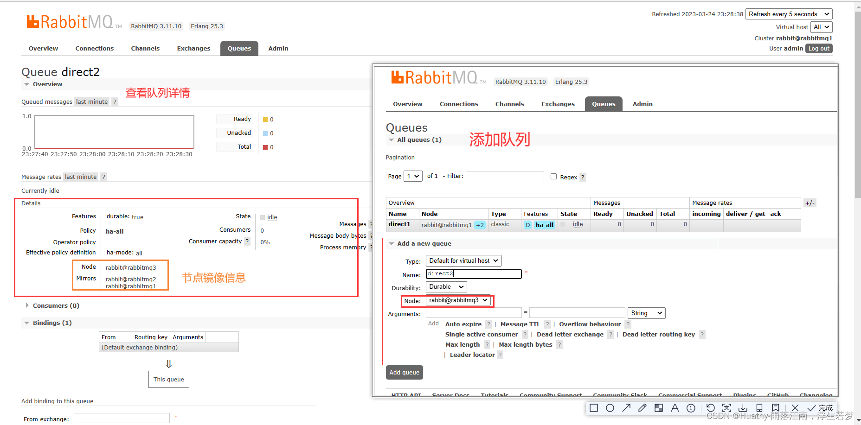
Task: Select the numbered marker tool
Action: coord(691,408)
